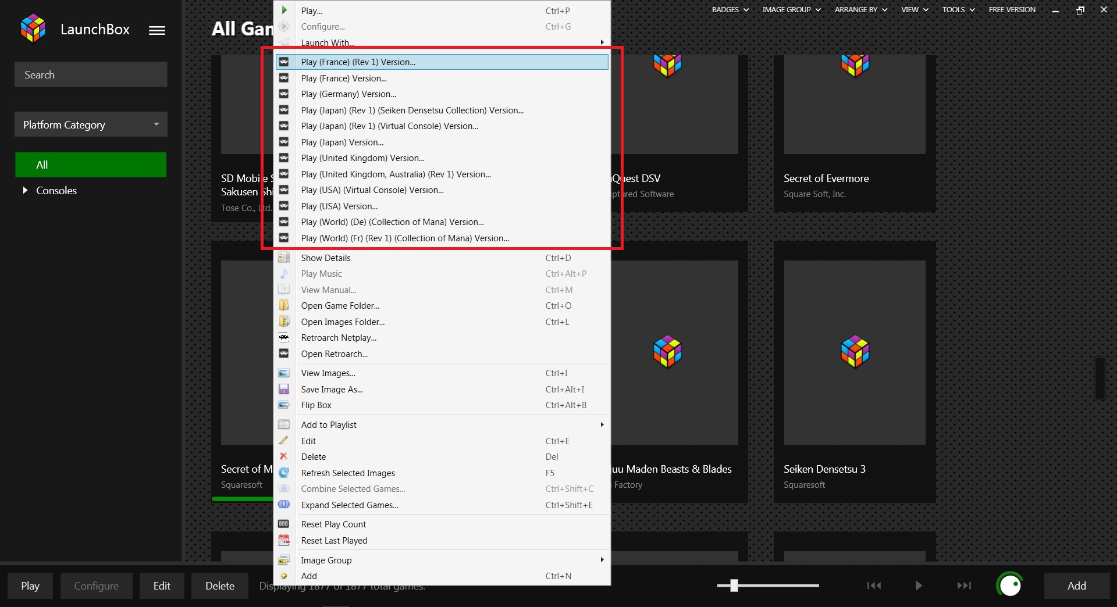
Task: Adjust the box size zoom slider
Action: point(734,585)
